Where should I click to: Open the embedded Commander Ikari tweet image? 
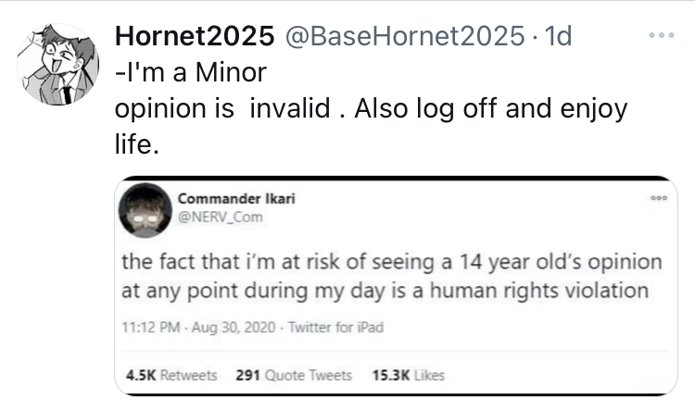(396, 286)
